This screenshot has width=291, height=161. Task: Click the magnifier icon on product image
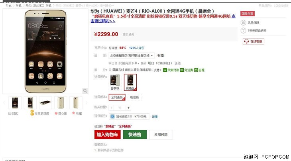[x=85, y=91]
